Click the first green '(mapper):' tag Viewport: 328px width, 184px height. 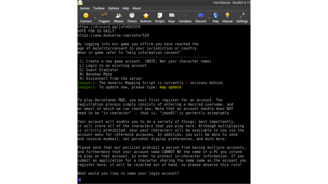pyautogui.click(x=87, y=83)
